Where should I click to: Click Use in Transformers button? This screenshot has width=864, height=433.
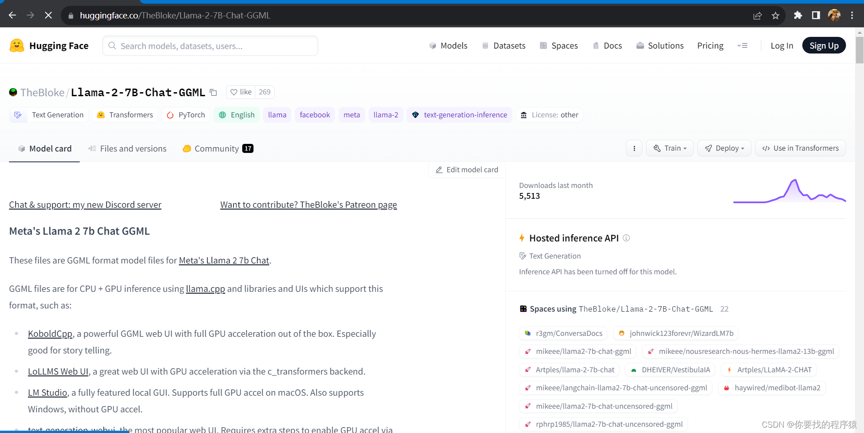tap(801, 148)
